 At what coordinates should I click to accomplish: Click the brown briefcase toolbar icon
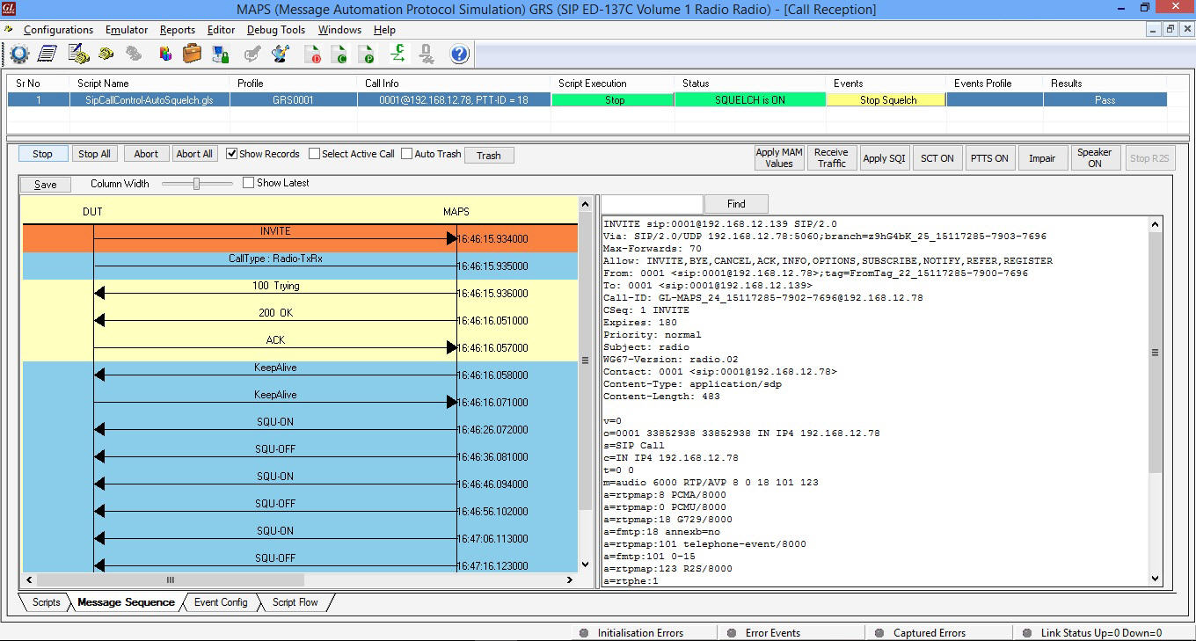coord(193,55)
